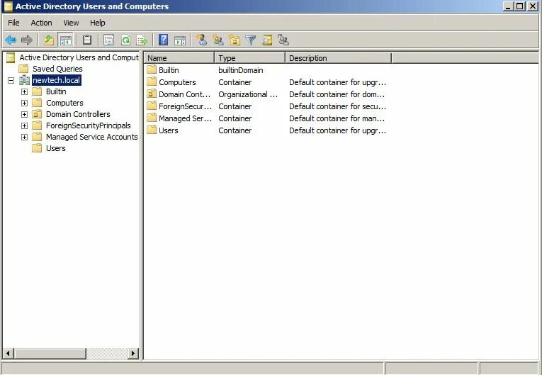The image size is (542, 375).
Task: Click Saved Queries folder icon
Action: [x=23, y=69]
